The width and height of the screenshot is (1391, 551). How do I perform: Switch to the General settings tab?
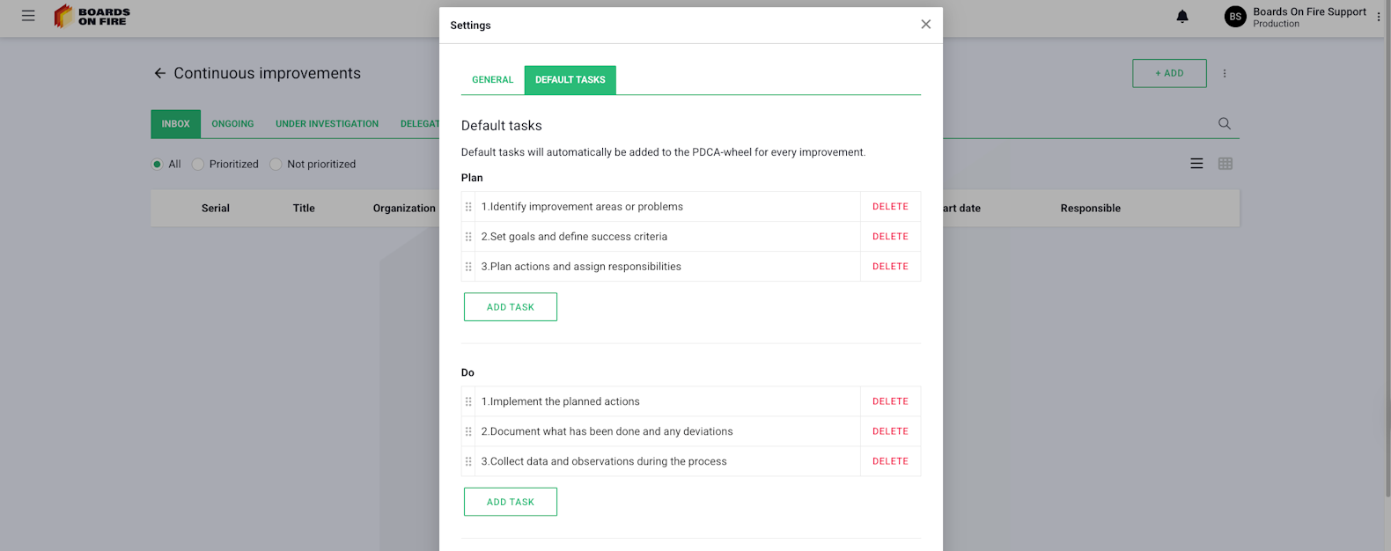pos(492,80)
